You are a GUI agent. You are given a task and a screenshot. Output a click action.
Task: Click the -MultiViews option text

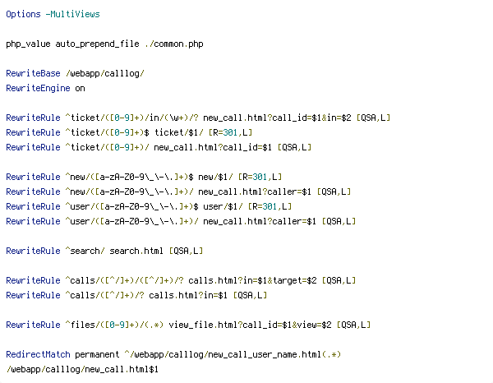[72, 14]
